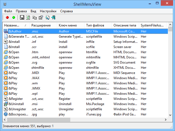Sort by the Тип файлов column header
The height and width of the screenshot is (131, 175).
pyautogui.click(x=95, y=25)
